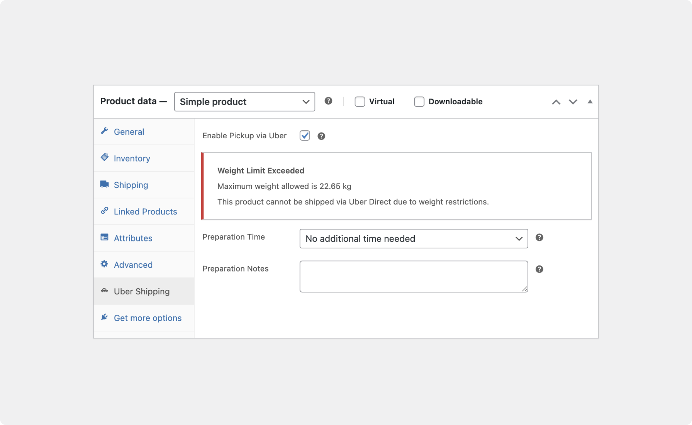Disable Enable Pickup via Uber

pos(305,136)
